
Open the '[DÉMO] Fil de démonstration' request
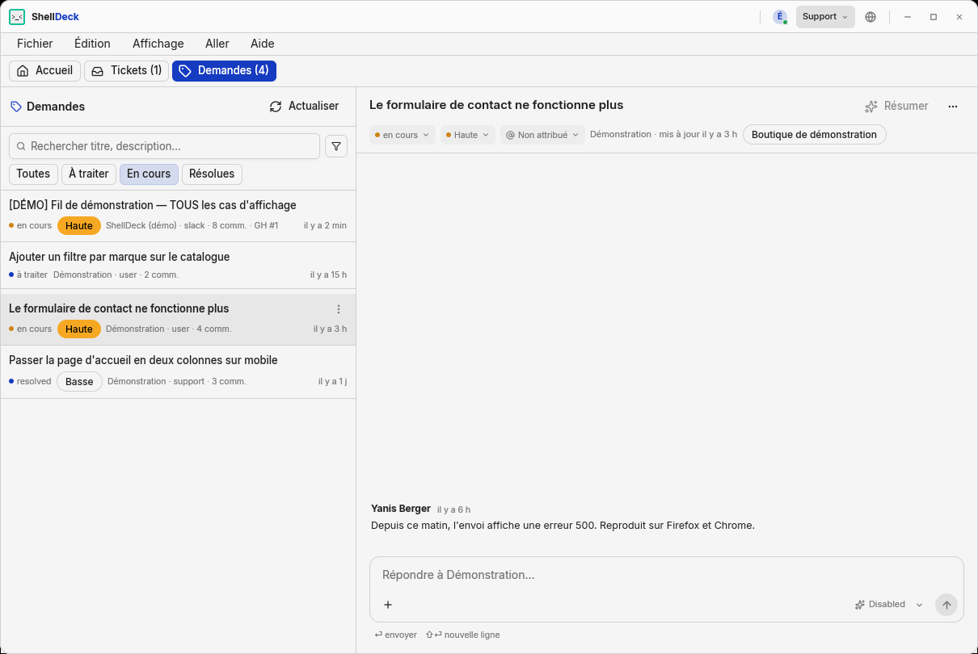coord(178,216)
